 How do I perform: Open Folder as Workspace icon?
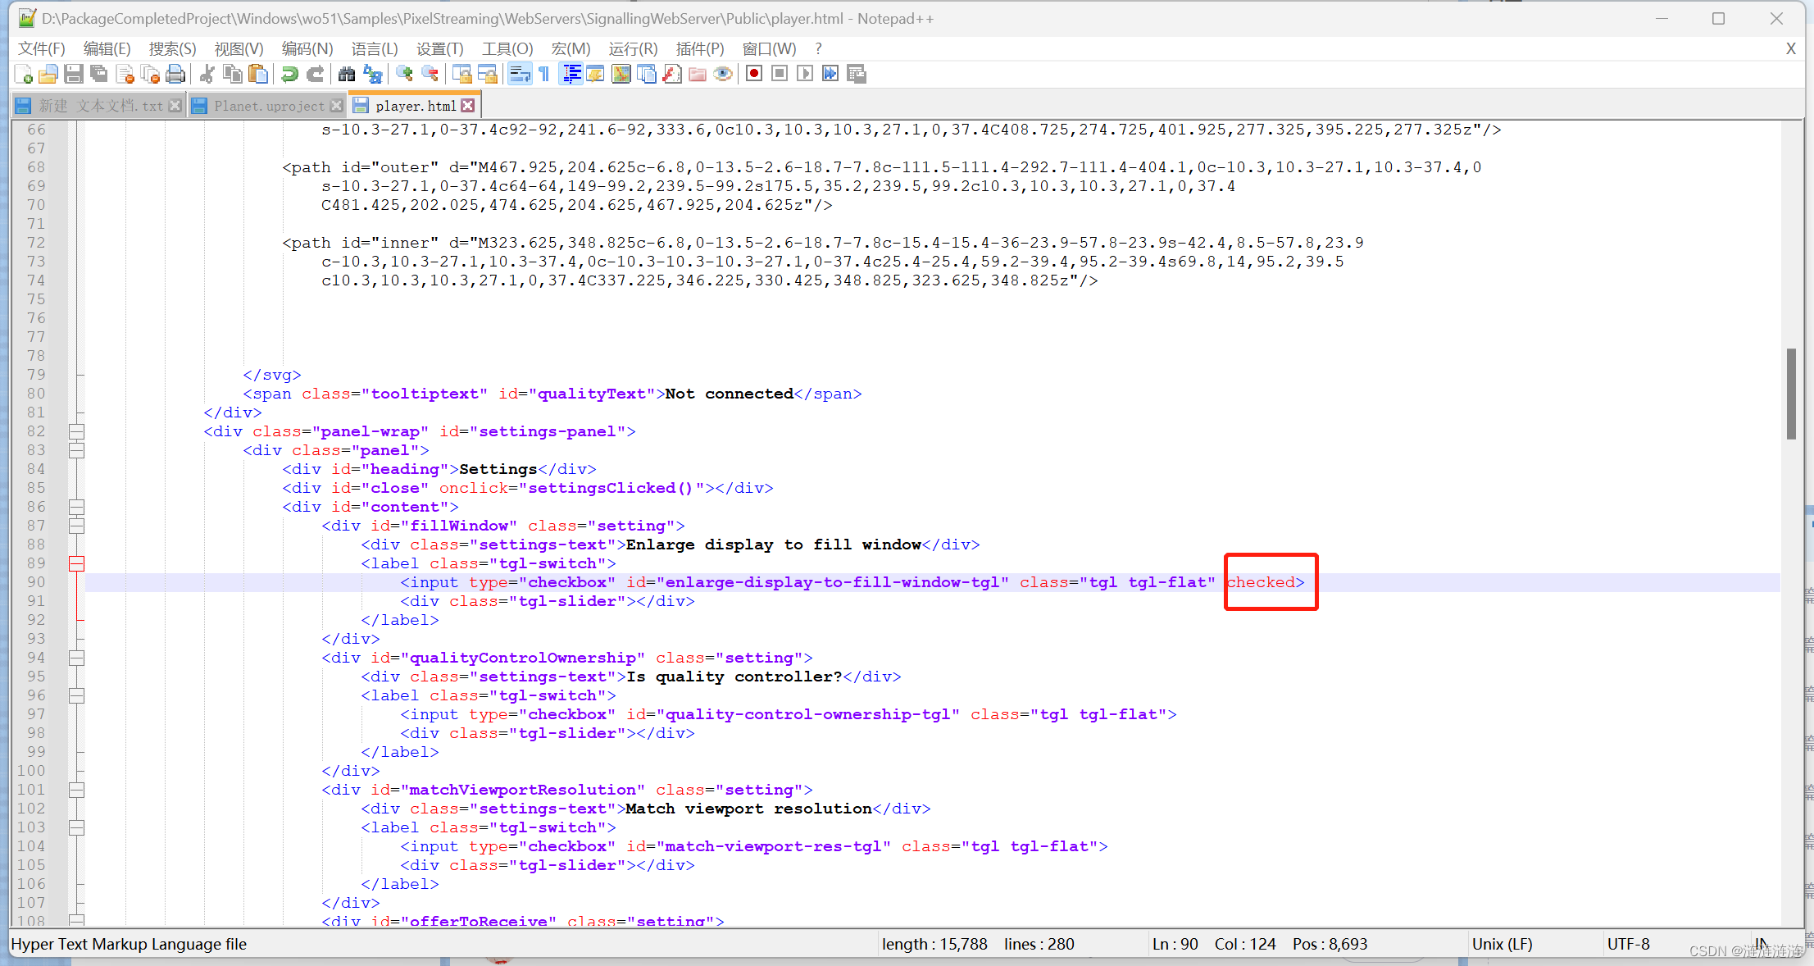tap(698, 75)
